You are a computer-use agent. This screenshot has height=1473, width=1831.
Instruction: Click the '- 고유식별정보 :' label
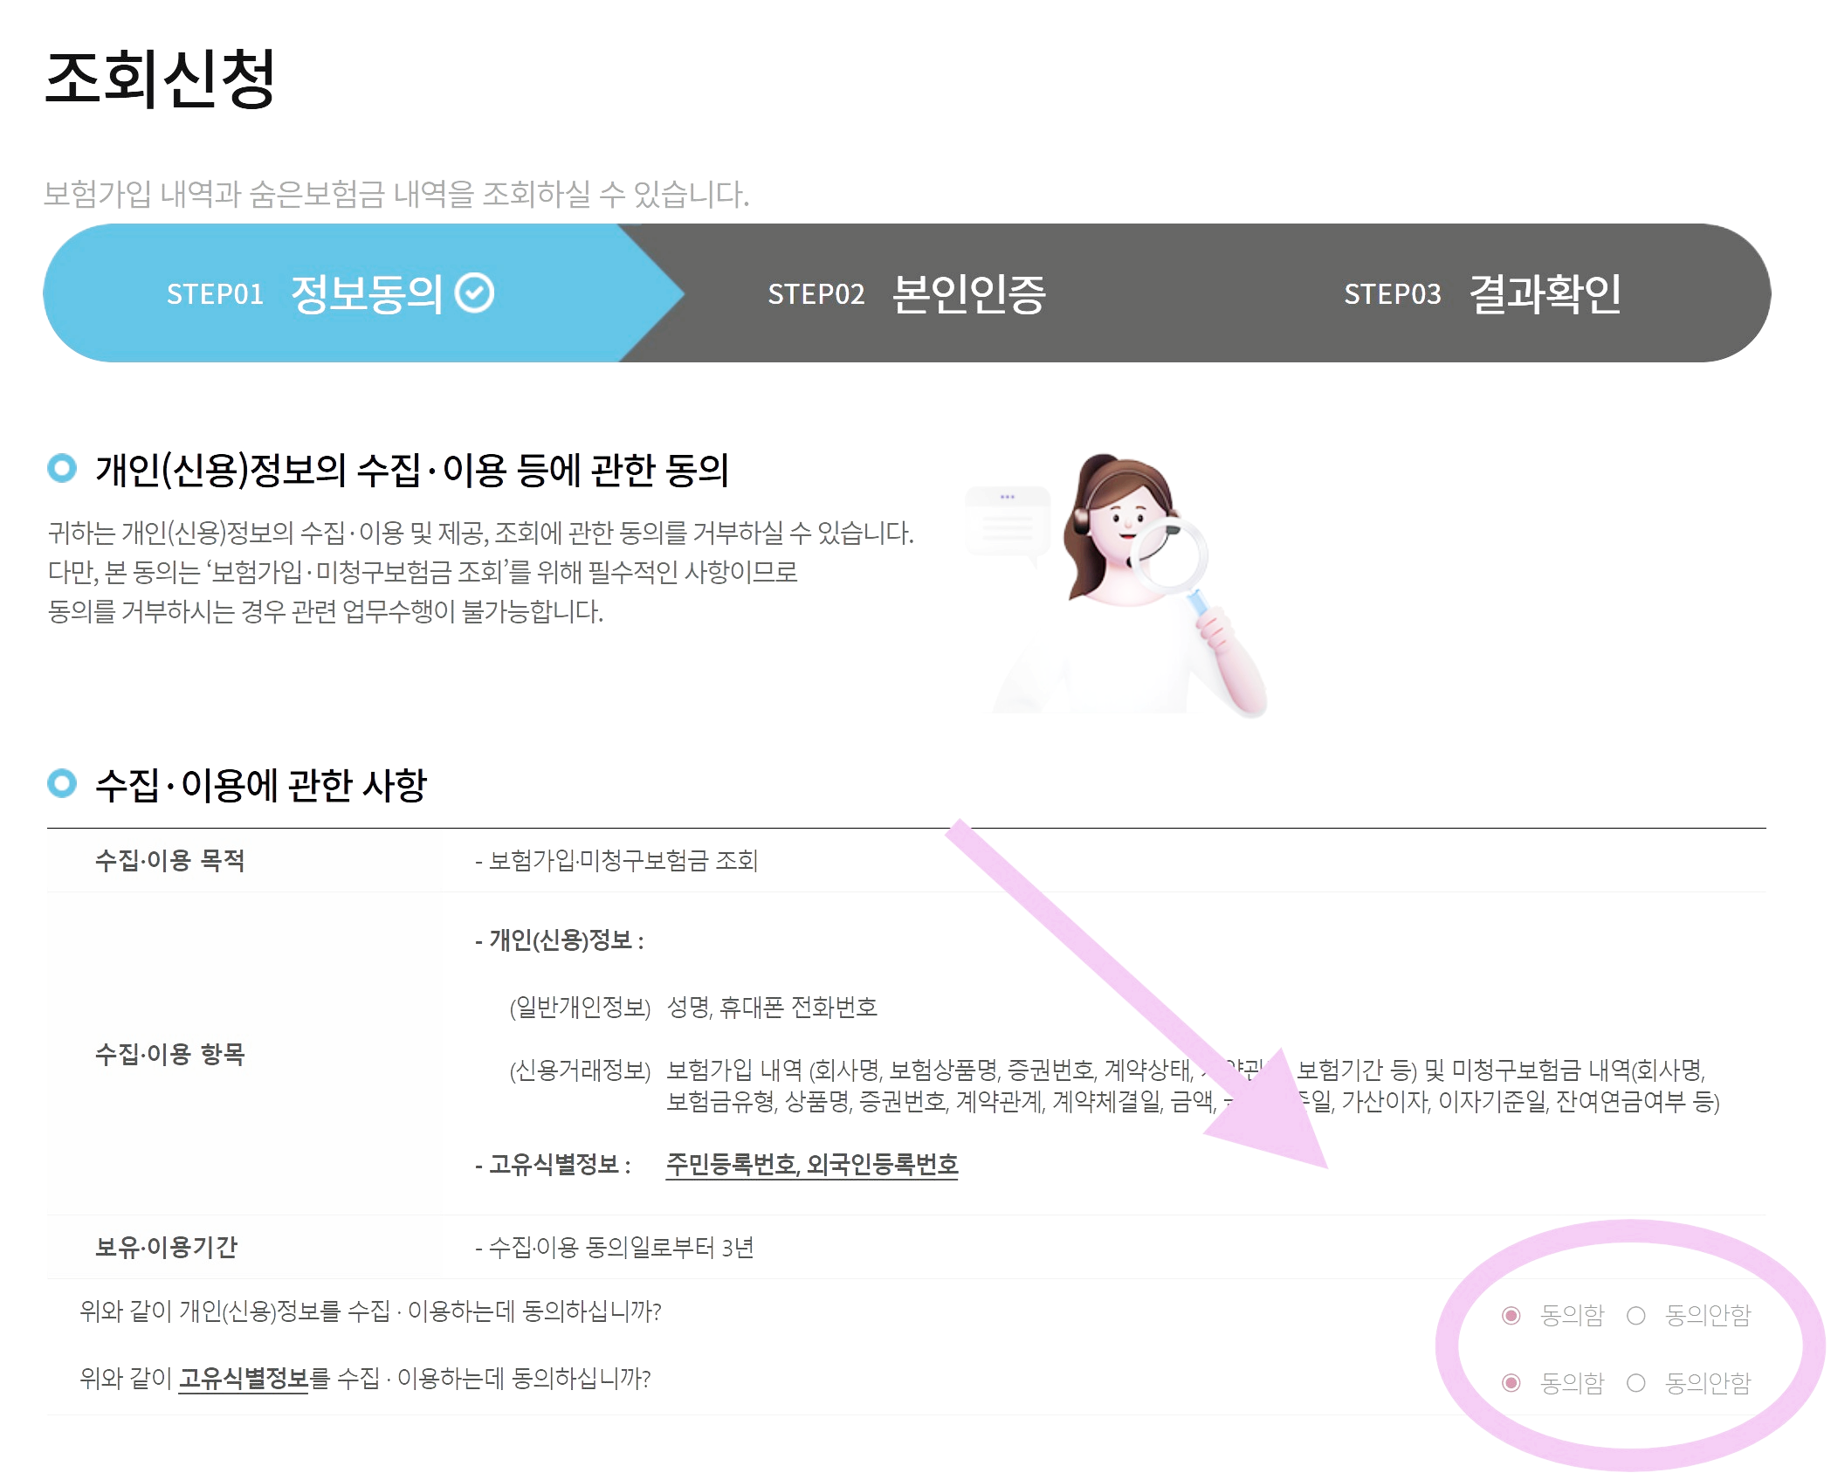(554, 1166)
